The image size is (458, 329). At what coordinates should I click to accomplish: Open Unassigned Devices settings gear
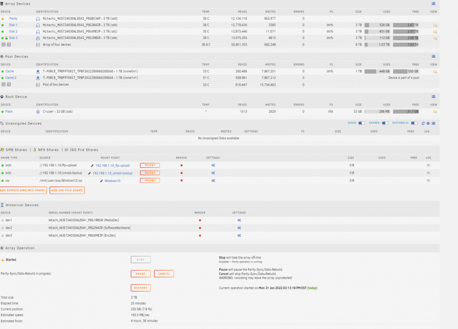pyautogui.click(x=428, y=123)
